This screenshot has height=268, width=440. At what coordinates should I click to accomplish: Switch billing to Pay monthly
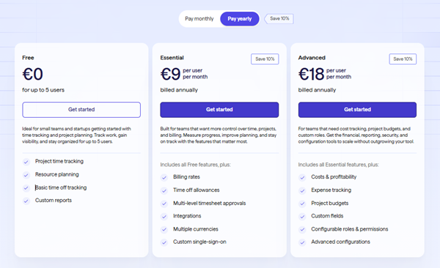tap(199, 19)
